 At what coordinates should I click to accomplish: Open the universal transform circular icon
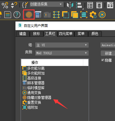click(x=102, y=15)
